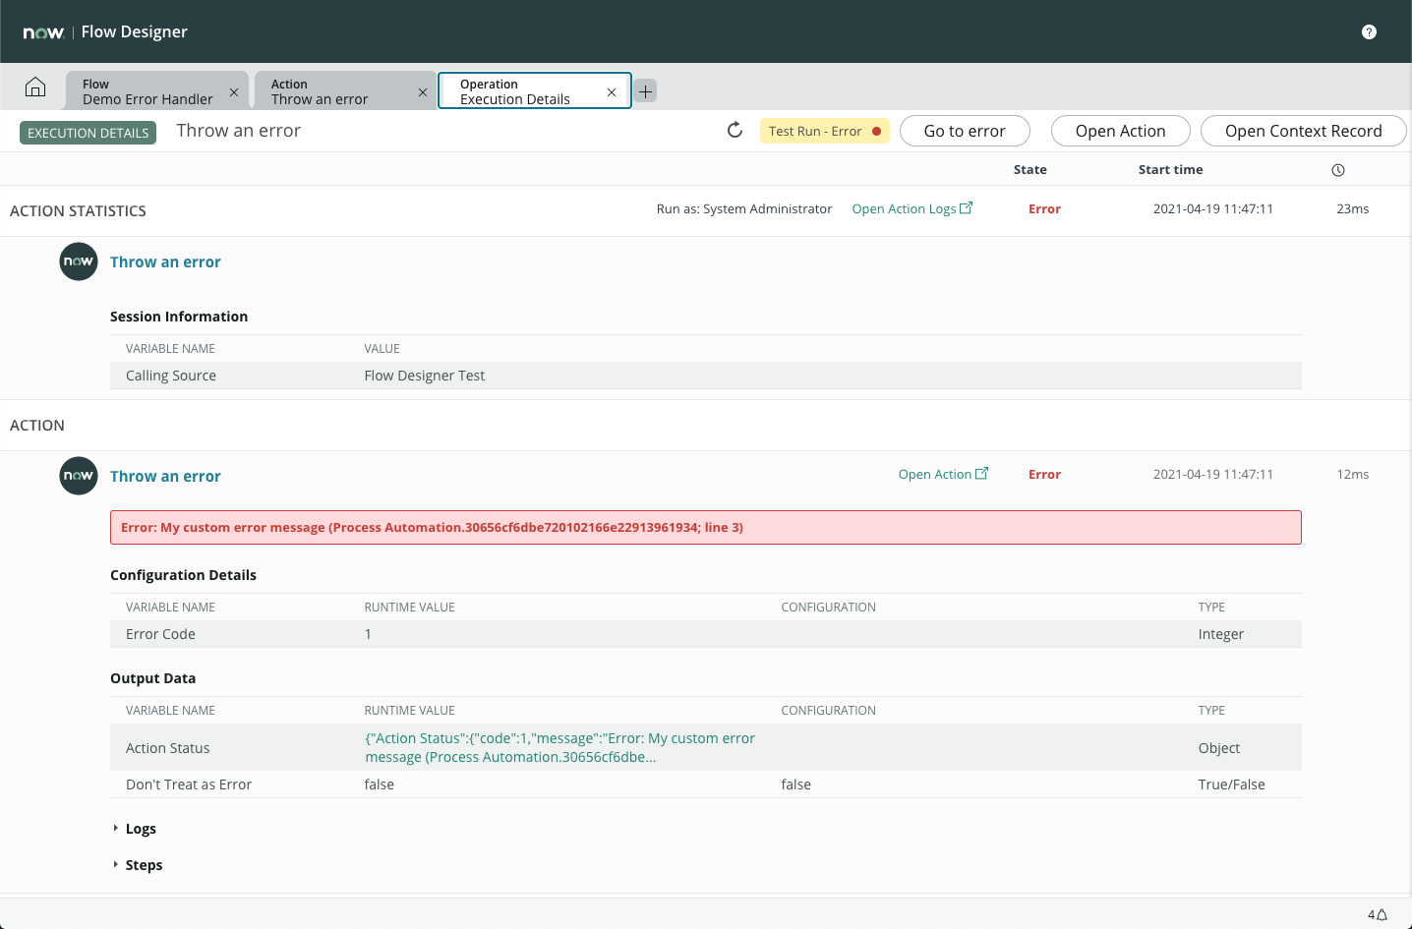The width and height of the screenshot is (1412, 929).
Task: Click the Error state in Action Statistics row
Action: 1044,208
